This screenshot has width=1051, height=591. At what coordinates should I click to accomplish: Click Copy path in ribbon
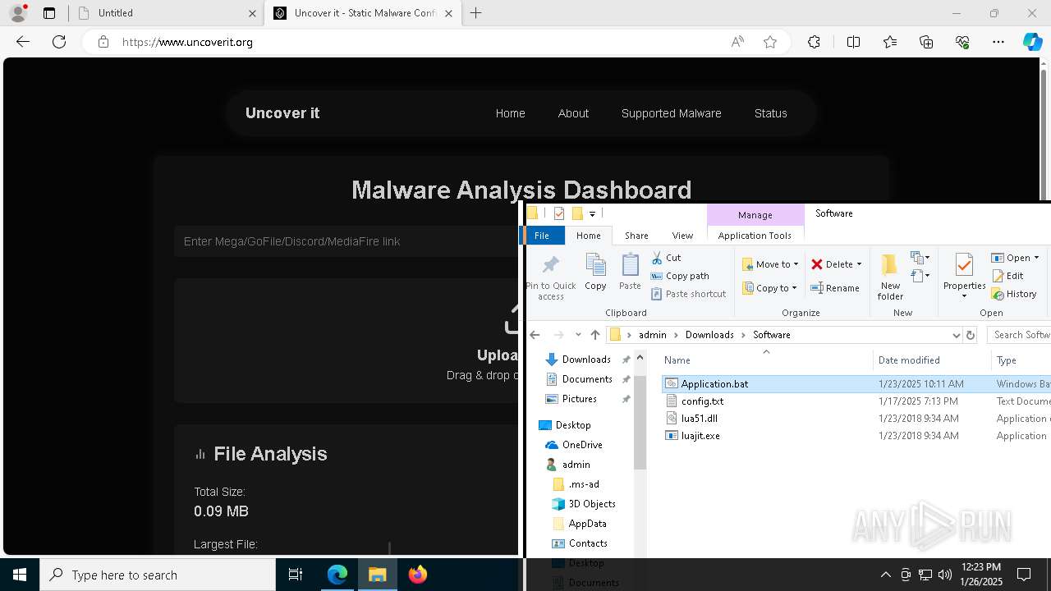680,276
